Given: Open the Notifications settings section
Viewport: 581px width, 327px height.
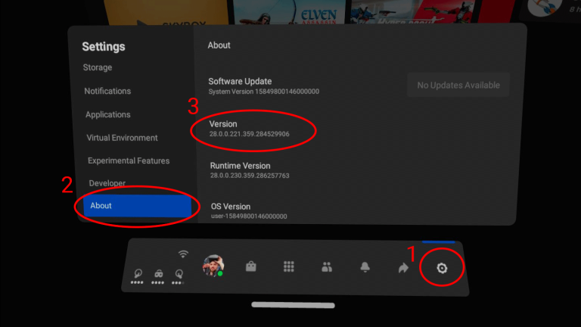Looking at the screenshot, I should pos(107,91).
